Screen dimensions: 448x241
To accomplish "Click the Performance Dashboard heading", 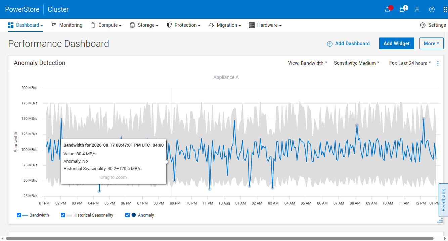I will [59, 44].
